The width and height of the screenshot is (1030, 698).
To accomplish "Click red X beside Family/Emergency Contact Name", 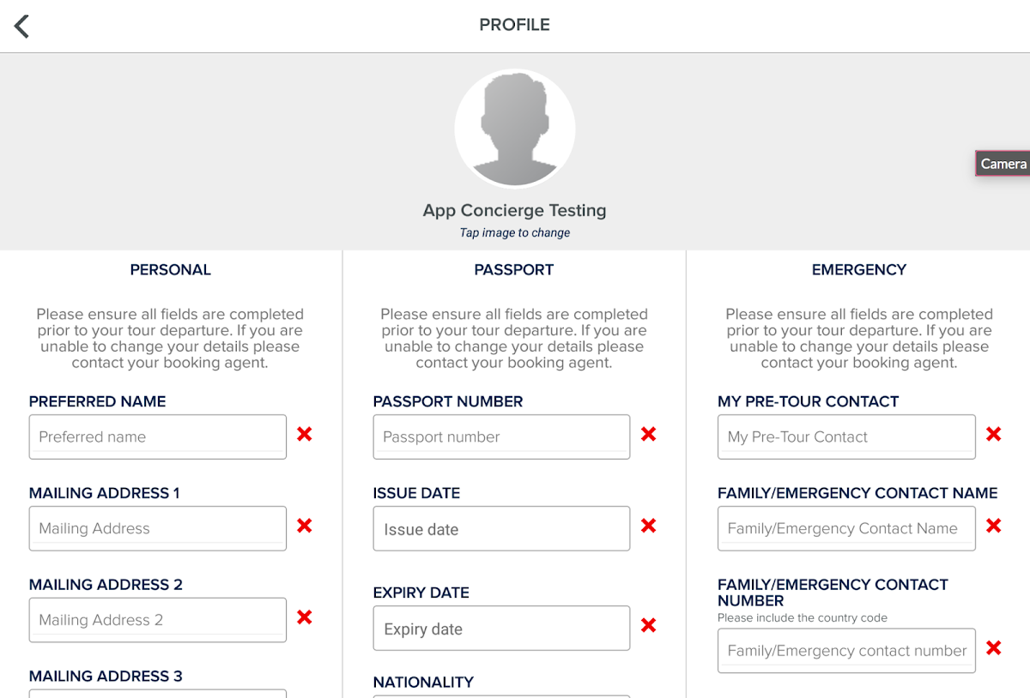I will pyautogui.click(x=993, y=526).
